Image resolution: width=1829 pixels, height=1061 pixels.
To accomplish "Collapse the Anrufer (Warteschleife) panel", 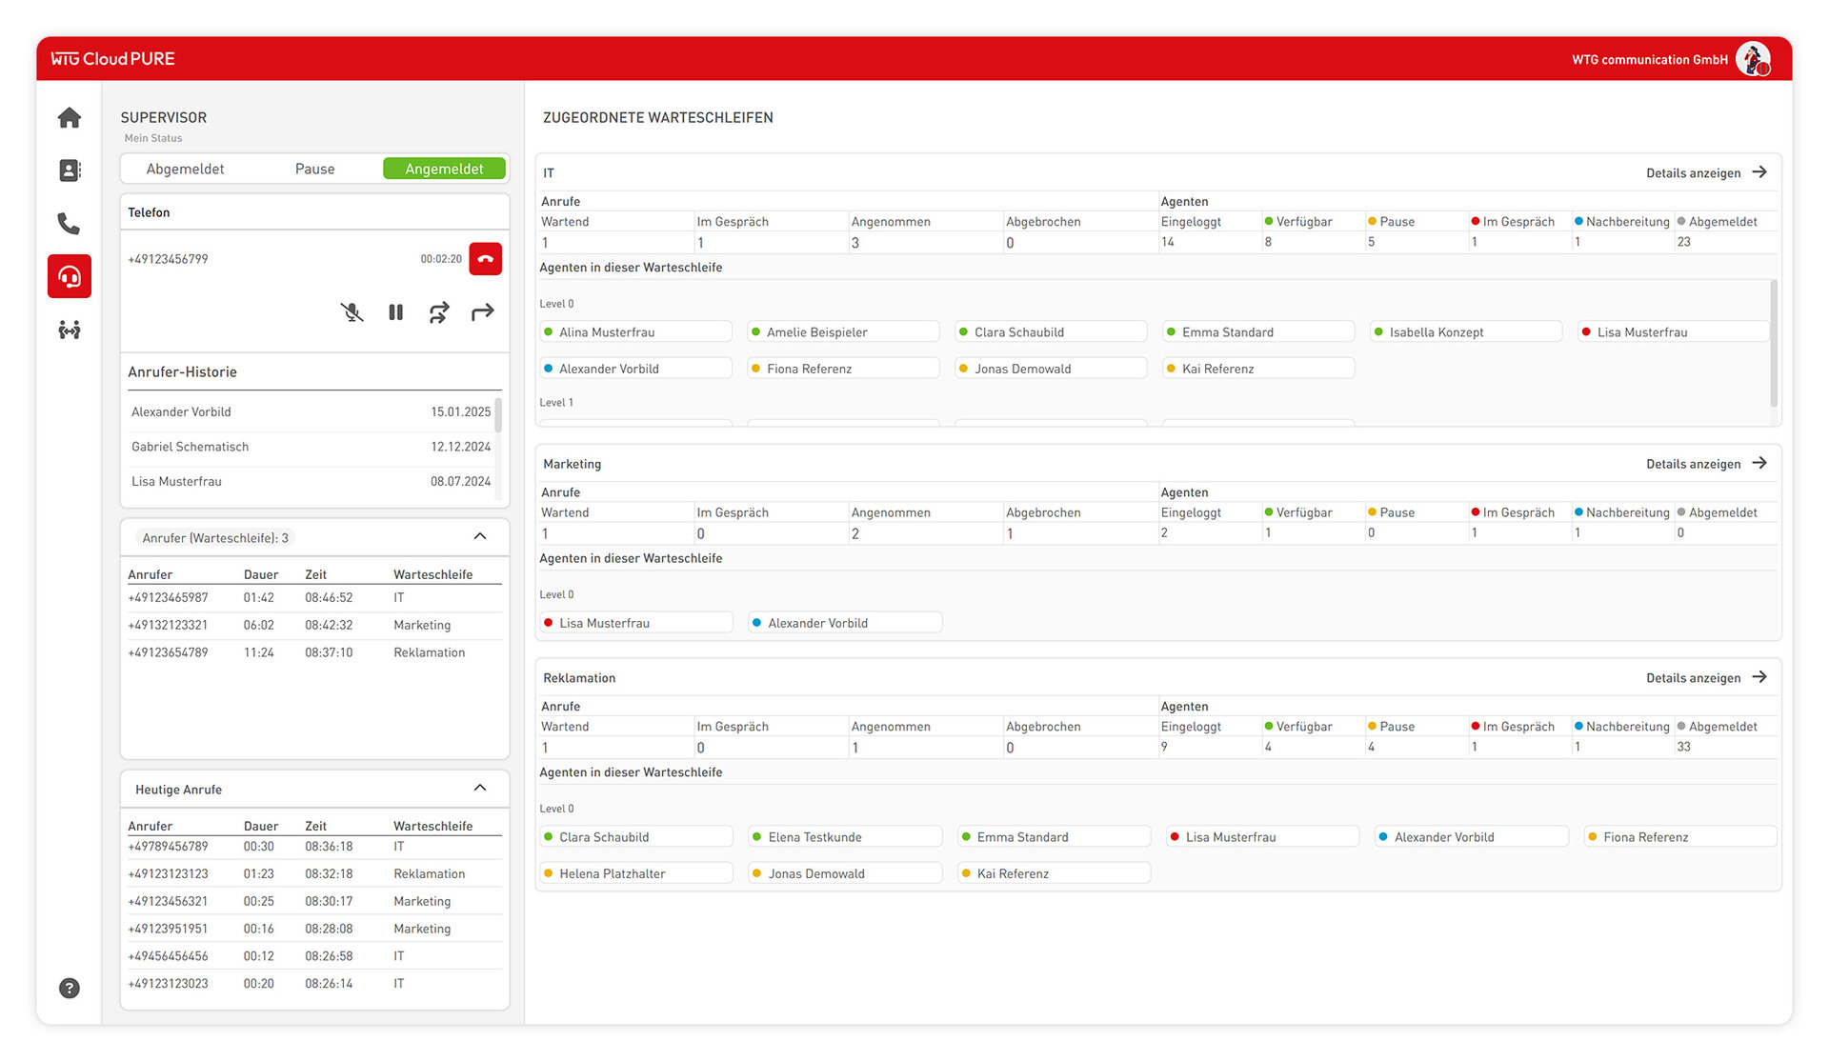I will (480, 537).
